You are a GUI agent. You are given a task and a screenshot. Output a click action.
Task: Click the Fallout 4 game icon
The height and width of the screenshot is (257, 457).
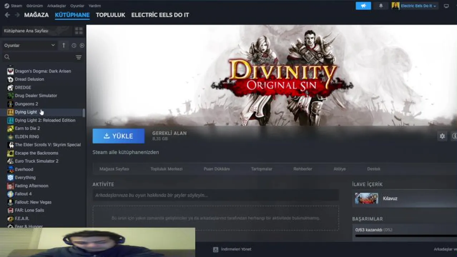pos(10,194)
